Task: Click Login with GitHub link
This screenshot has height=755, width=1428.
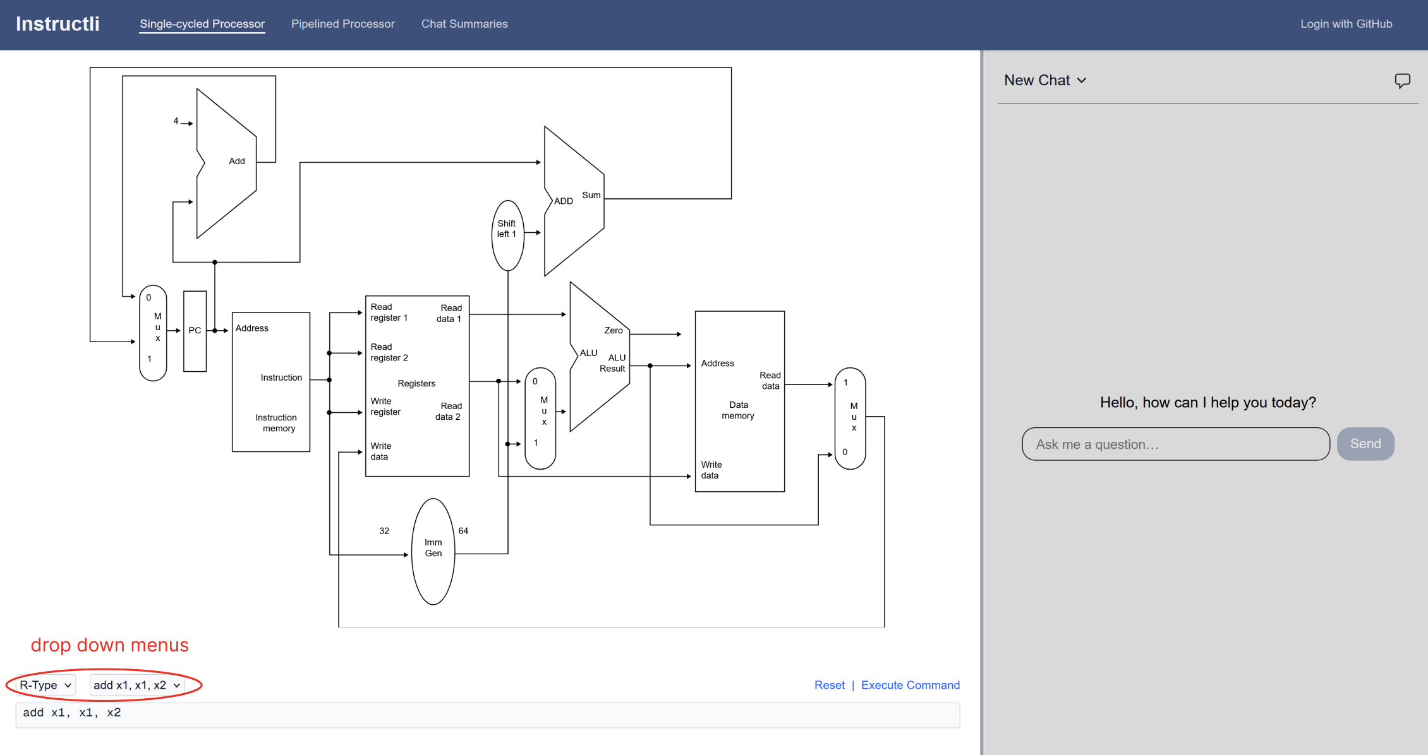Action: [x=1346, y=24]
